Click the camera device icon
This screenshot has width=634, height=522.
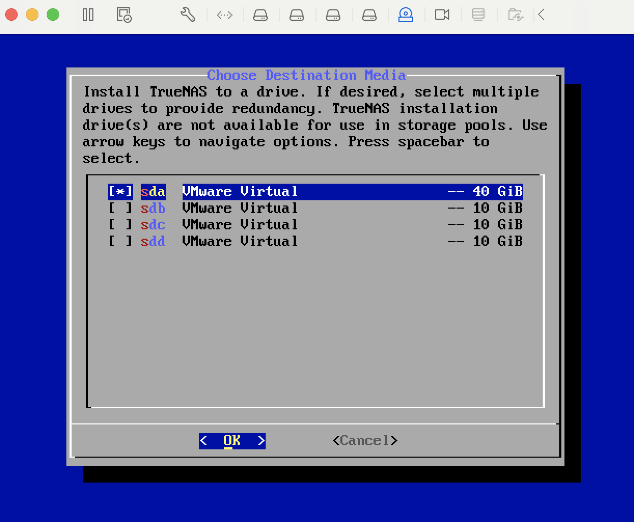coord(442,15)
